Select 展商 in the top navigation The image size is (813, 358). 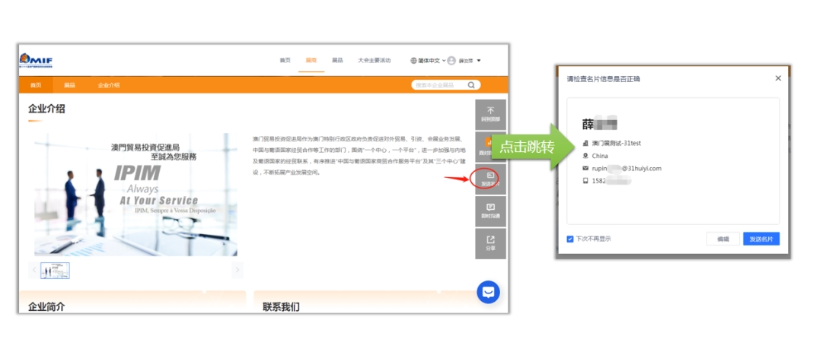[311, 61]
